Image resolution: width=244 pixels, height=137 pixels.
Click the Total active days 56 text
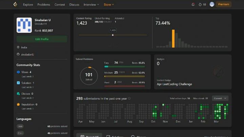click(x=180, y=98)
